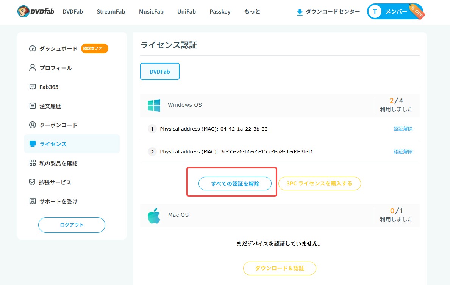Screen dimensions: 450x285
Task: Select the DVDFab product tab
Action: click(x=160, y=72)
